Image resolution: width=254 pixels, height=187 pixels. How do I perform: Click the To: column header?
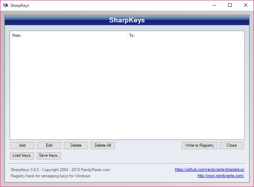pyautogui.click(x=185, y=35)
